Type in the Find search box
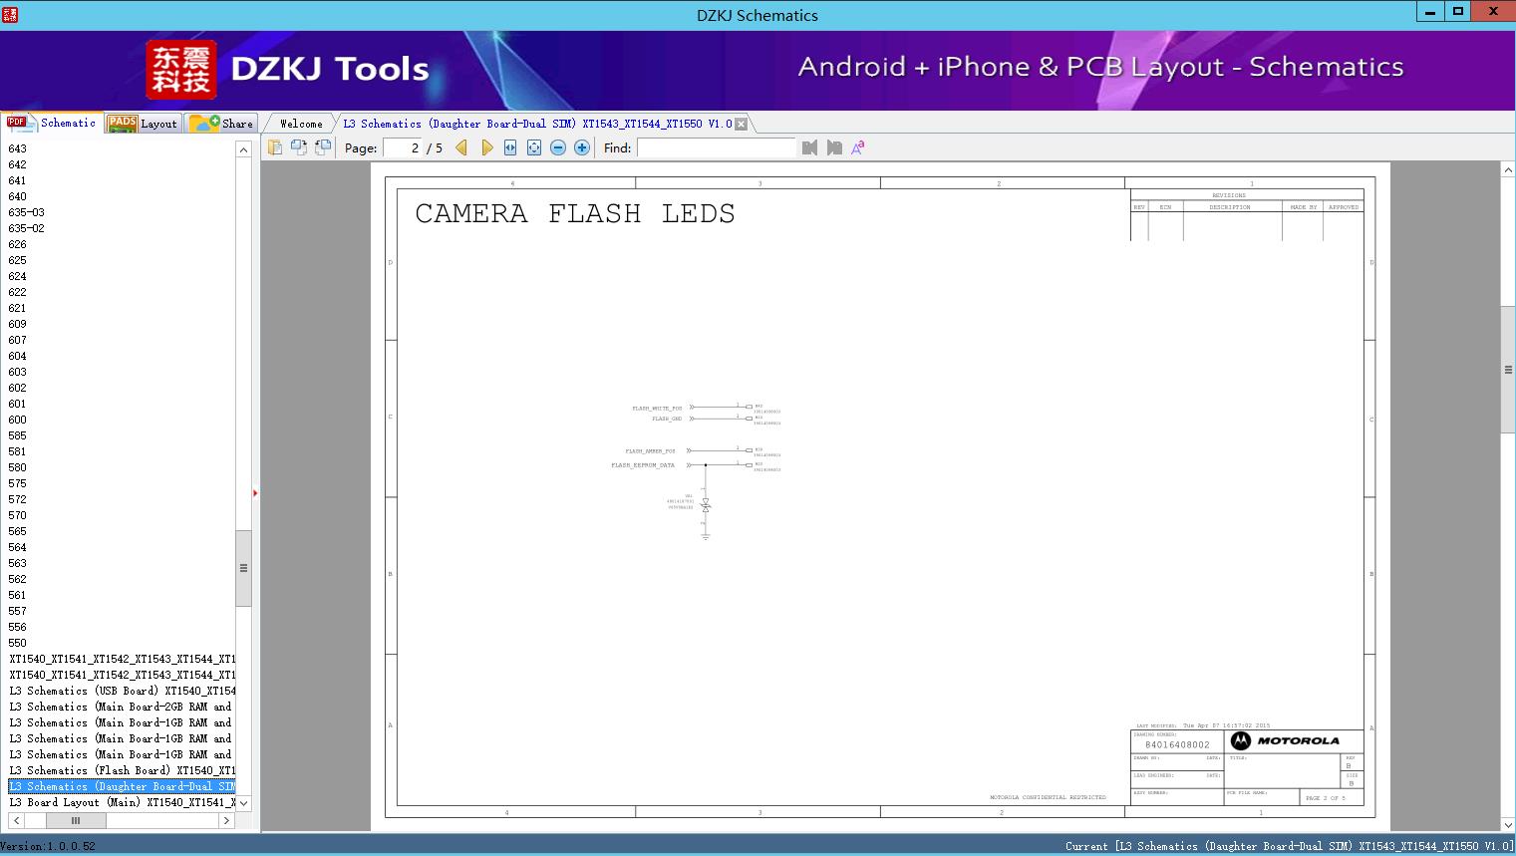 [716, 146]
